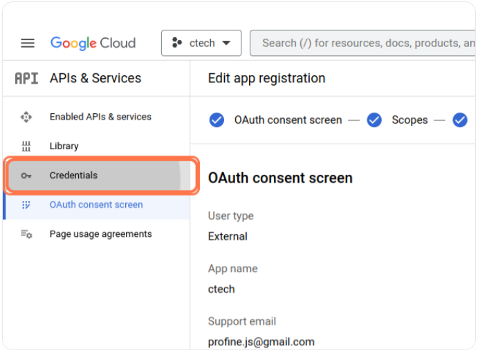The image size is (480, 355).
Task: Open Enabled APIs & services page
Action: [x=100, y=117]
